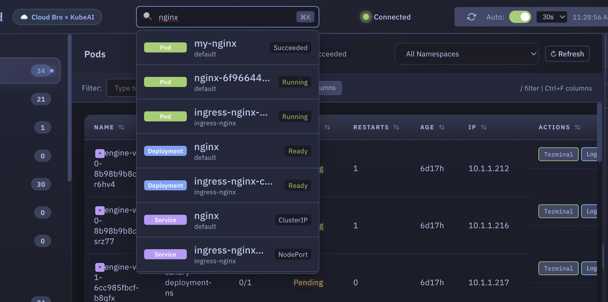Disable the Auto refresh toggle
The height and width of the screenshot is (302, 608).
click(520, 17)
